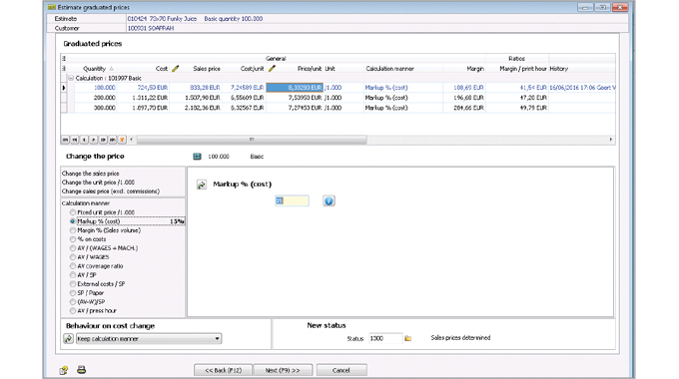Click the pencil icon beside Cost/unit column
679x379 pixels.
(x=272, y=69)
